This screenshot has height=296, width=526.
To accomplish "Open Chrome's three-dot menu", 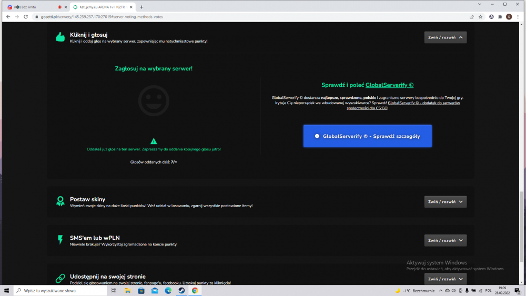I will coord(518,17).
